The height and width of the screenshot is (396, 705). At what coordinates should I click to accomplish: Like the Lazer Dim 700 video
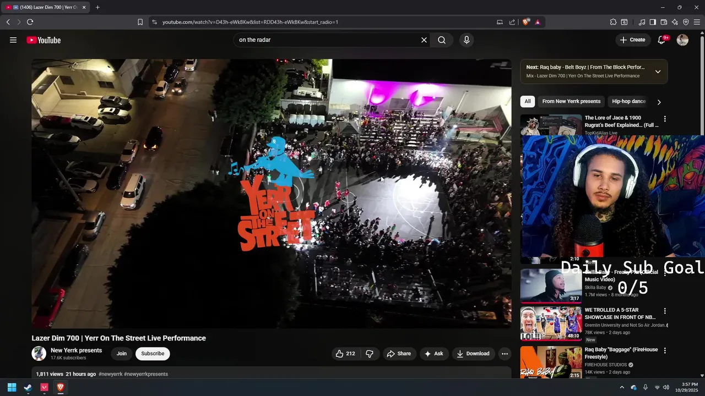(346, 354)
